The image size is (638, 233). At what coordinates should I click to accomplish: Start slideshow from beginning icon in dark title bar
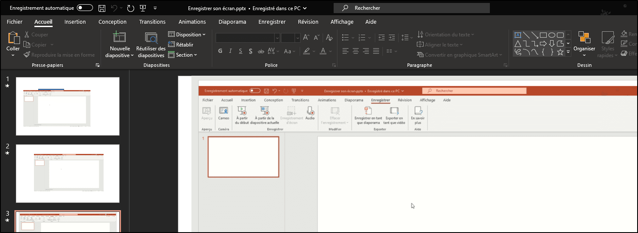[x=143, y=8]
